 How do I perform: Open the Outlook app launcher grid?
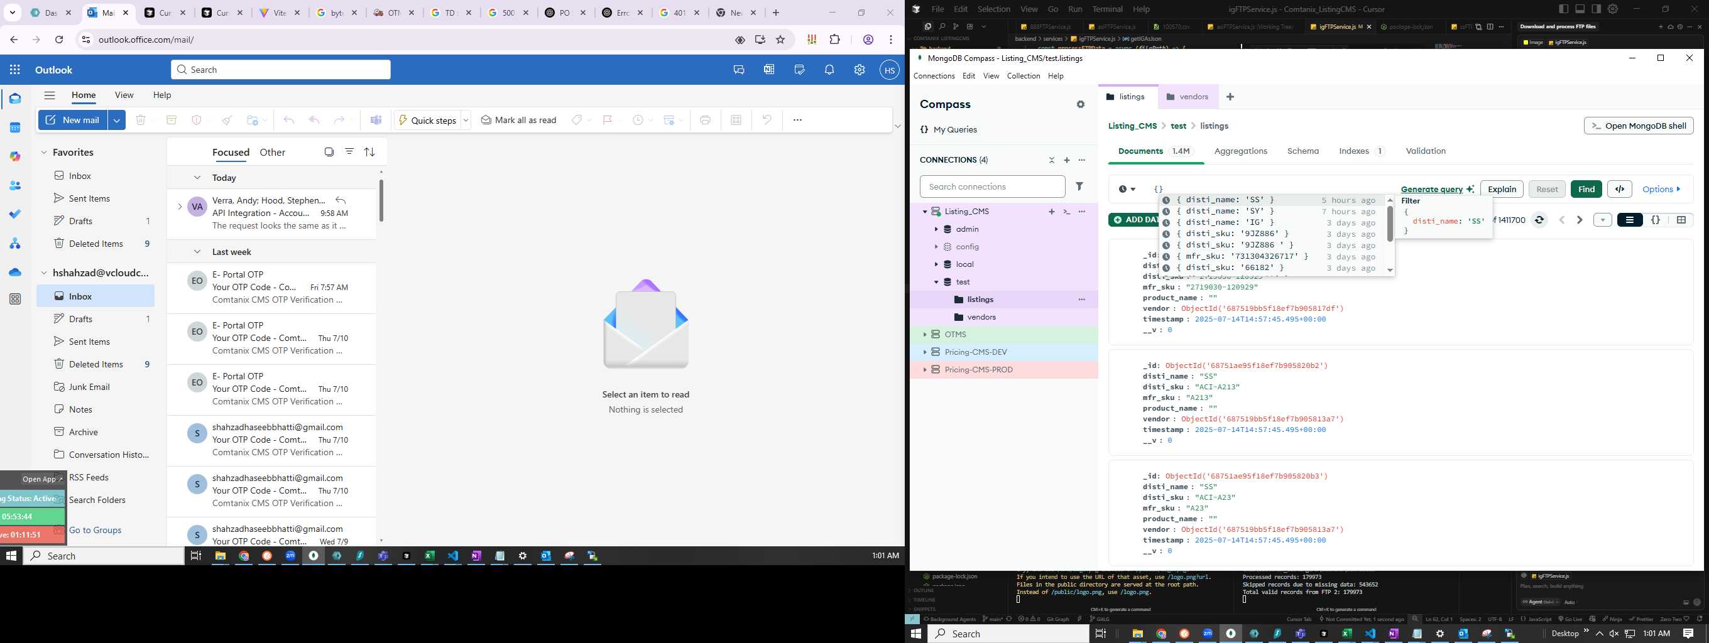point(15,70)
